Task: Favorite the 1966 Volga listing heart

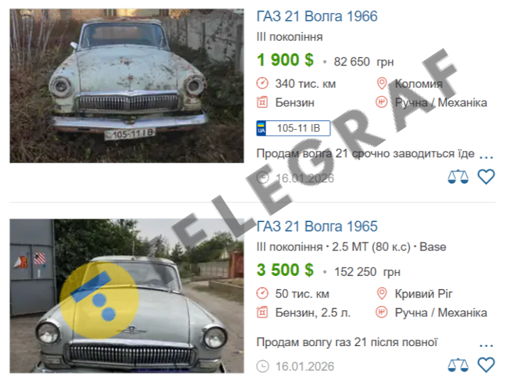Action: click(486, 177)
